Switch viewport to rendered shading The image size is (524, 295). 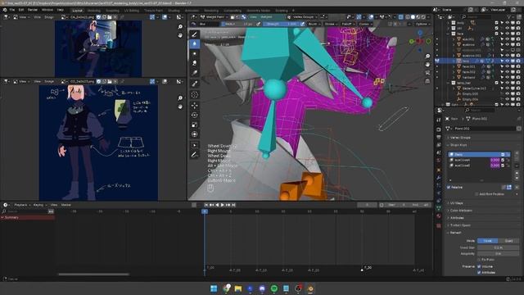pos(423,16)
